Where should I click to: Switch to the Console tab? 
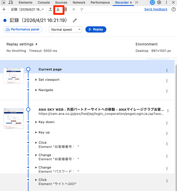point(44,2)
